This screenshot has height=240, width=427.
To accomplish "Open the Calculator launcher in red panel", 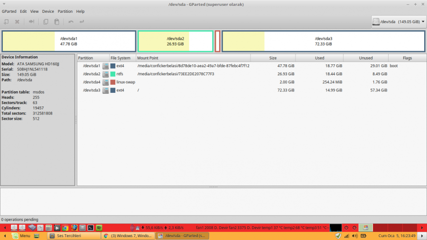I will tap(49, 228).
